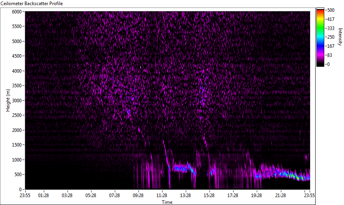Click the 333 intensity scale value
344x205 pixels.
pos(331,28)
